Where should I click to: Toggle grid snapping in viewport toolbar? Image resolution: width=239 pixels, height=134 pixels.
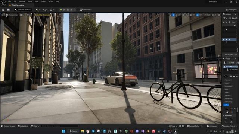191,15
